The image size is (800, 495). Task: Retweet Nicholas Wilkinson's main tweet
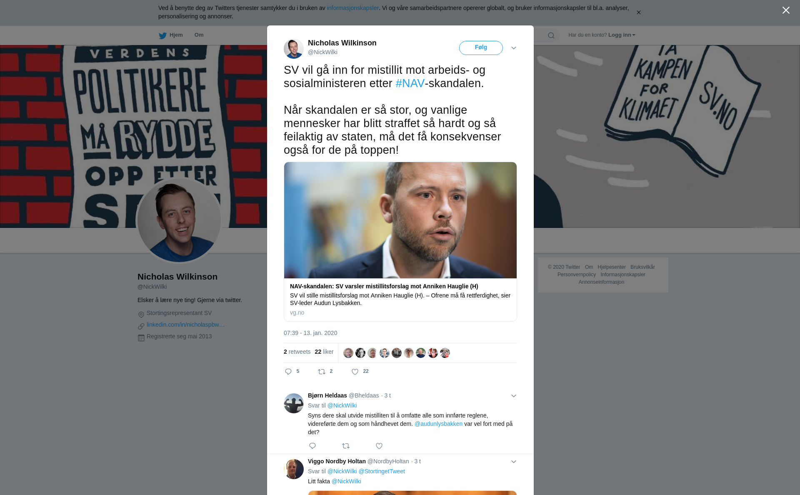[x=322, y=372]
